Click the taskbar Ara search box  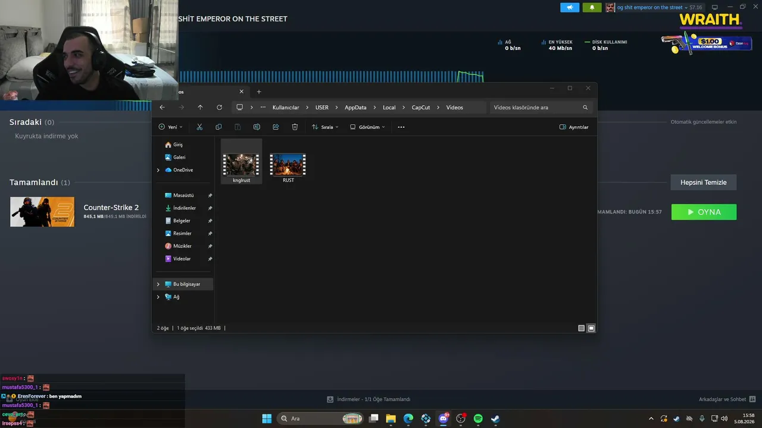320,418
